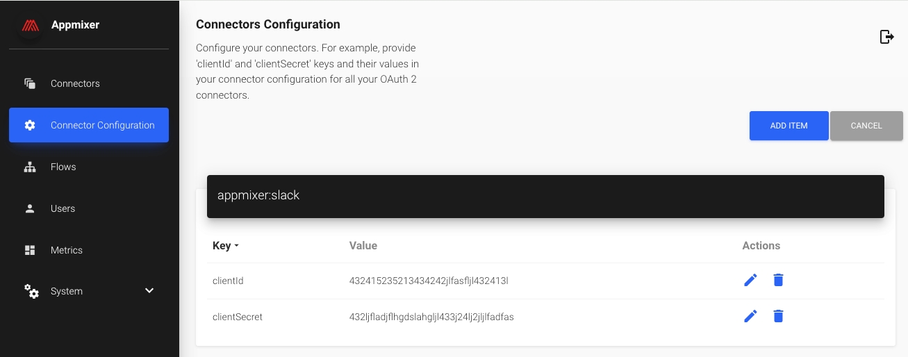Edit the clientId row with pencil icon
Viewport: 908px width, 357px height.
pyautogui.click(x=750, y=280)
